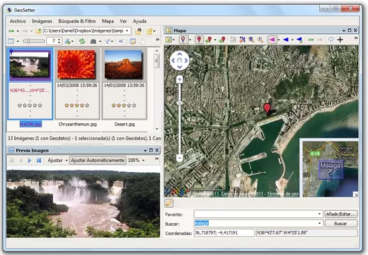Viewport: 368px width, 255px height.
Task: Pan the map using the navigation control
Action: [180, 61]
